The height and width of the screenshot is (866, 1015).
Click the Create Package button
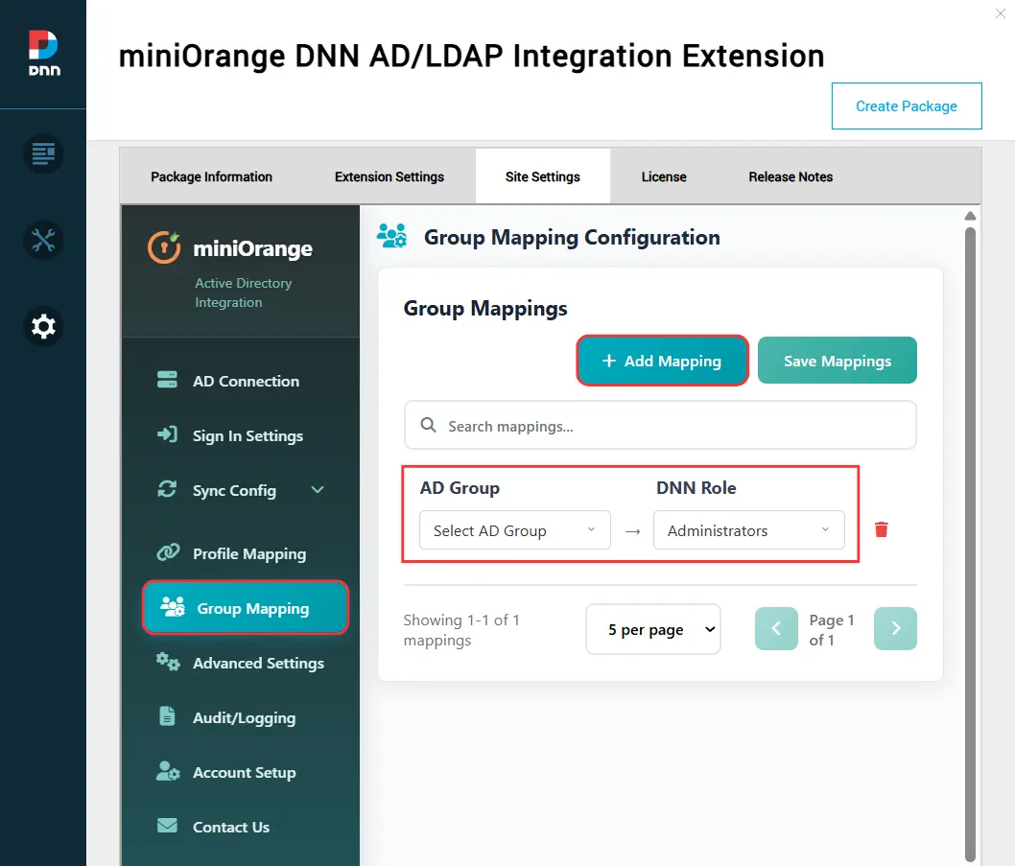[x=907, y=106]
